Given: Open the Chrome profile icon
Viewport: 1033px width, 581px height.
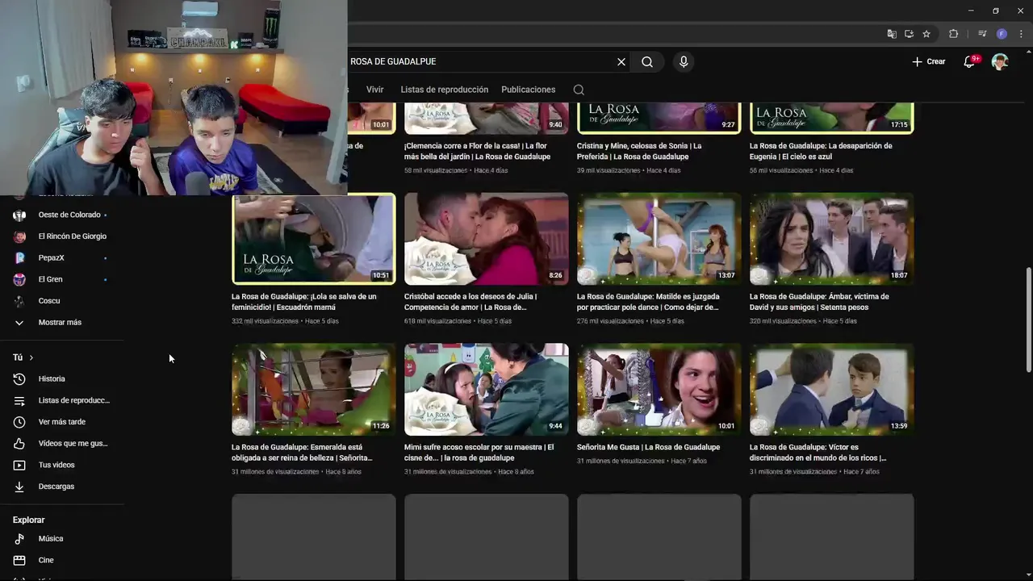Looking at the screenshot, I should pyautogui.click(x=1002, y=34).
